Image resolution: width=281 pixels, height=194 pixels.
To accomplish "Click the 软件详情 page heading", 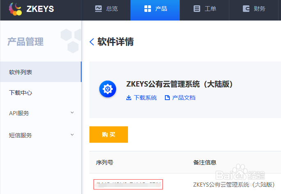I will click(x=116, y=42).
